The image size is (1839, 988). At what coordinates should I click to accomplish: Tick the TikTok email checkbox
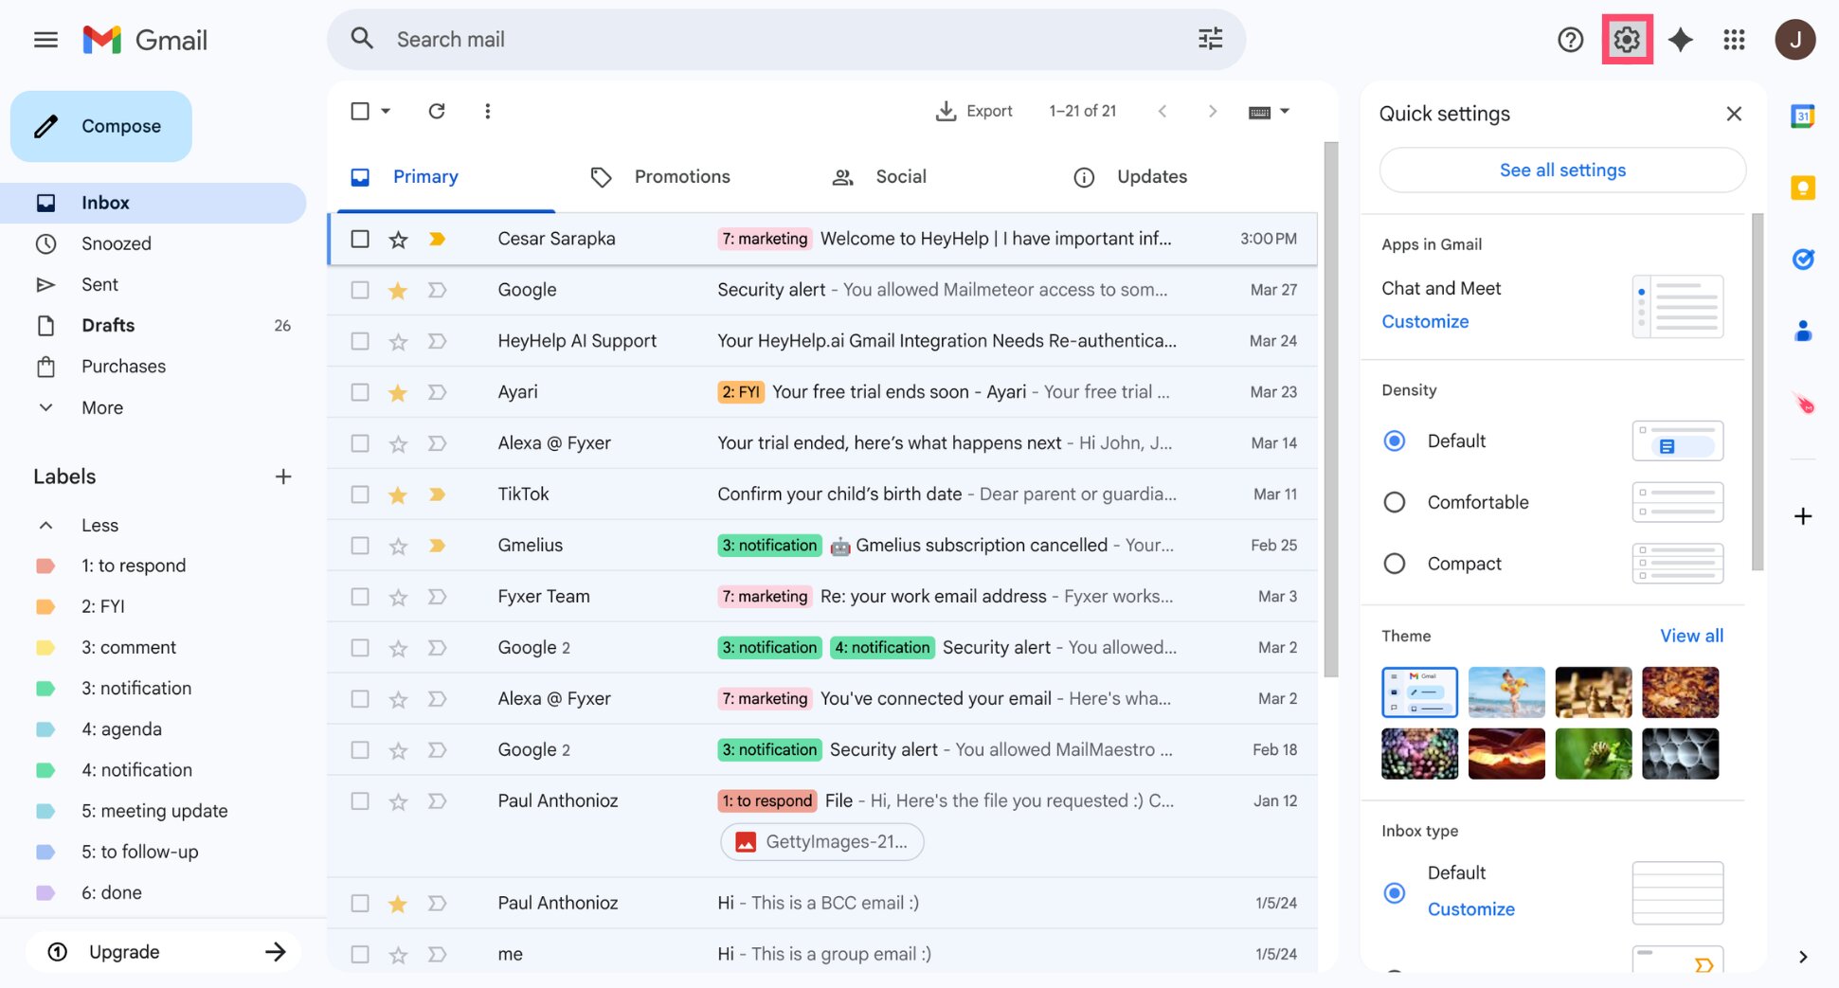pyautogui.click(x=360, y=494)
